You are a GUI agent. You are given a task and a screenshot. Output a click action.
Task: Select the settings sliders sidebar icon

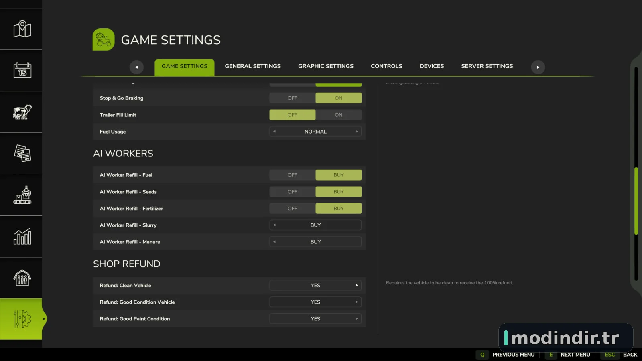22,319
